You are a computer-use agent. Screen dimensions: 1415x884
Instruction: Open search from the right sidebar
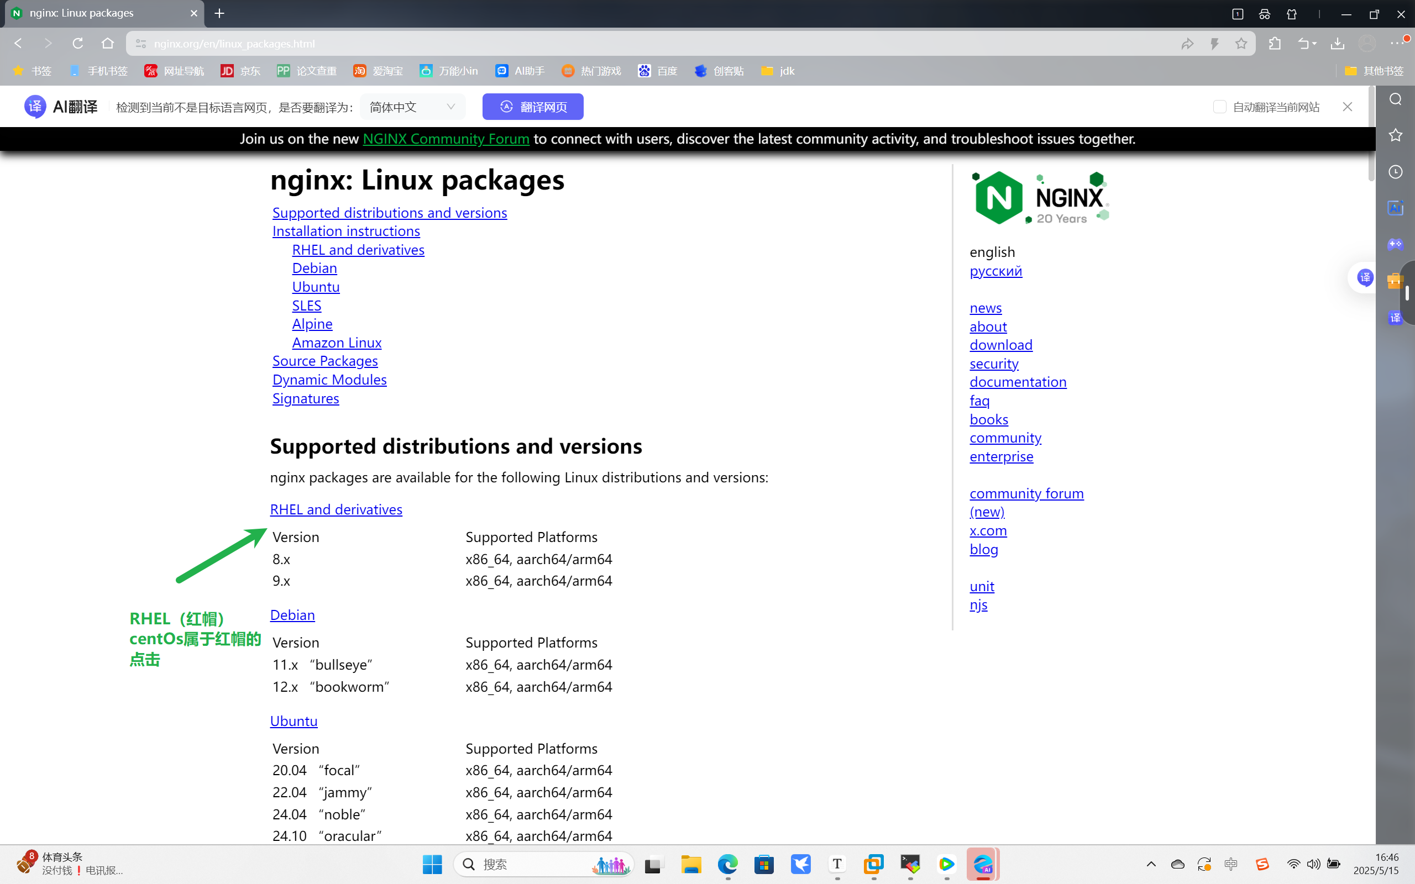pyautogui.click(x=1396, y=99)
